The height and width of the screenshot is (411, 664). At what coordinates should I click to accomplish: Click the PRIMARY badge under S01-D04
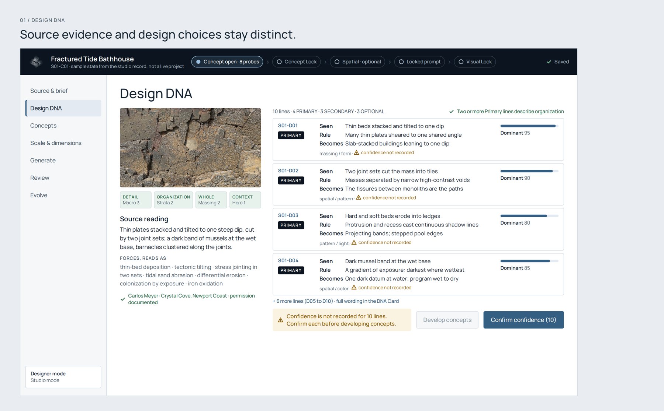[x=291, y=270]
